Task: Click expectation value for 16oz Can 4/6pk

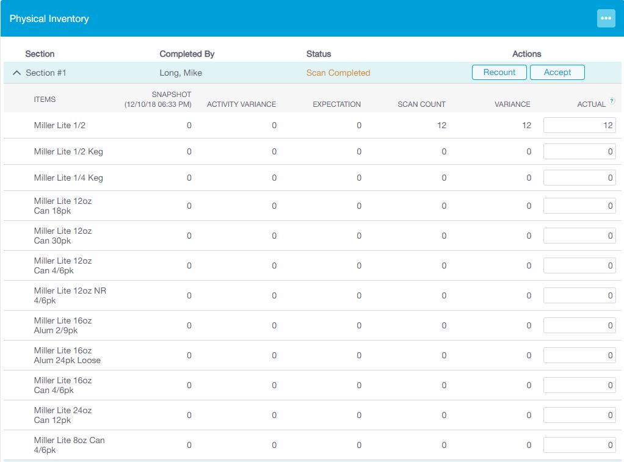Action: pyautogui.click(x=359, y=385)
